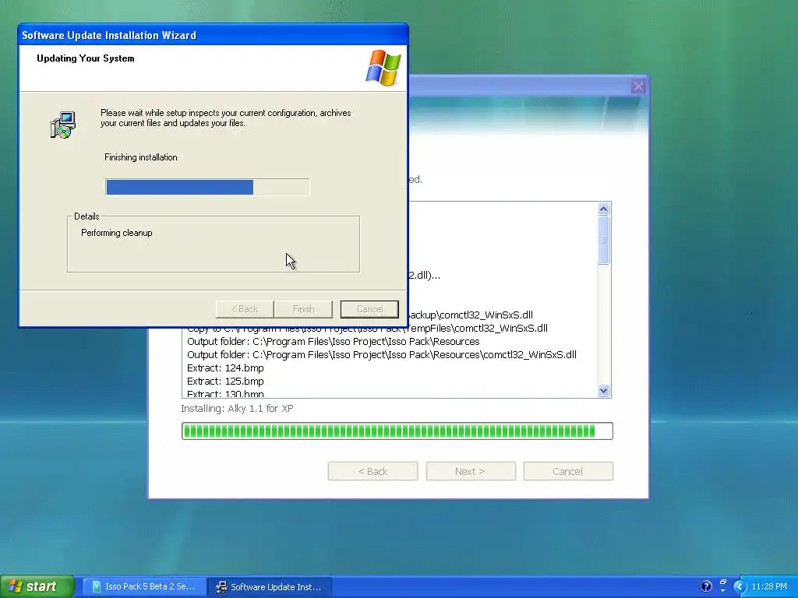Click scroll up arrow of the install log

[x=604, y=209]
